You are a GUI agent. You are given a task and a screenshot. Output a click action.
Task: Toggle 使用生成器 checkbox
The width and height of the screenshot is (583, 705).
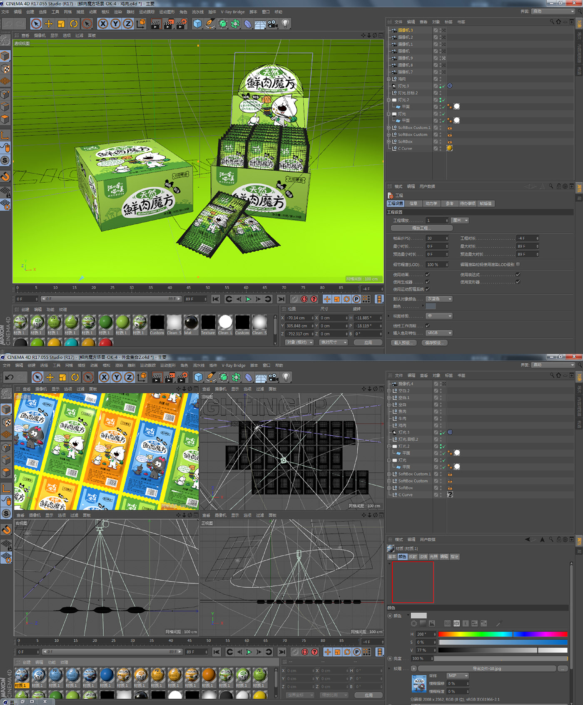(x=427, y=282)
